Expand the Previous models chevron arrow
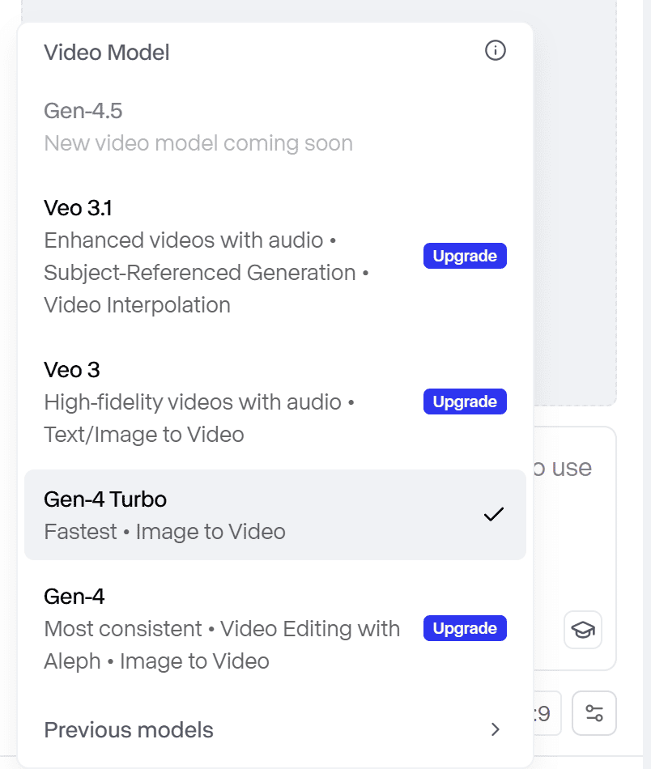 [x=496, y=729]
